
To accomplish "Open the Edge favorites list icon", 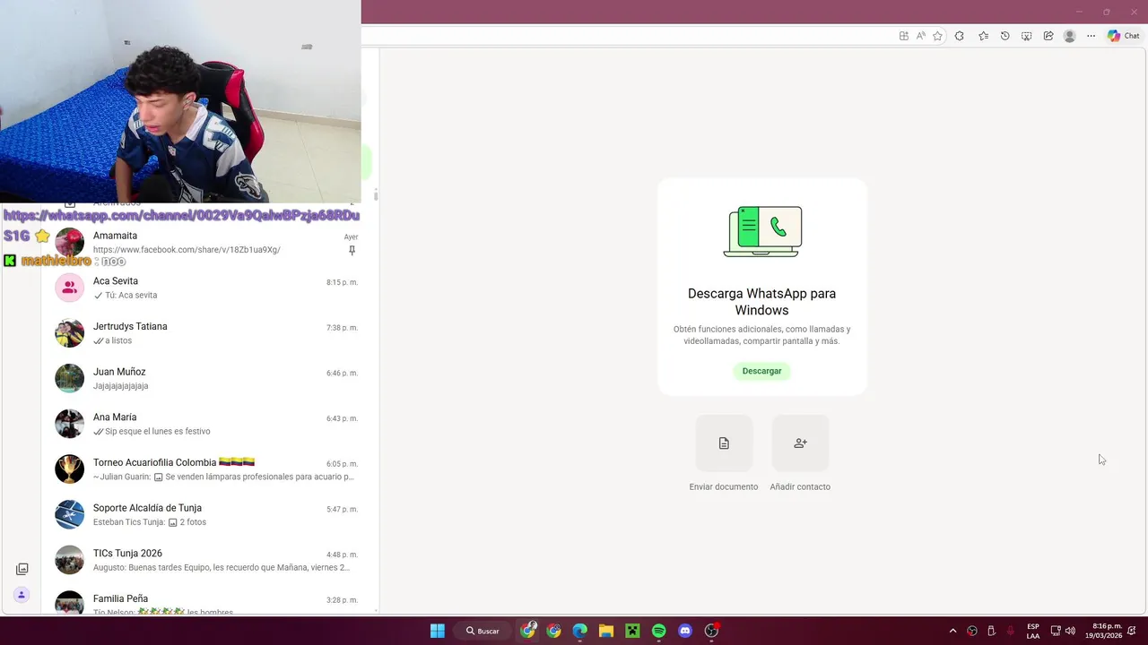I will pyautogui.click(x=983, y=36).
